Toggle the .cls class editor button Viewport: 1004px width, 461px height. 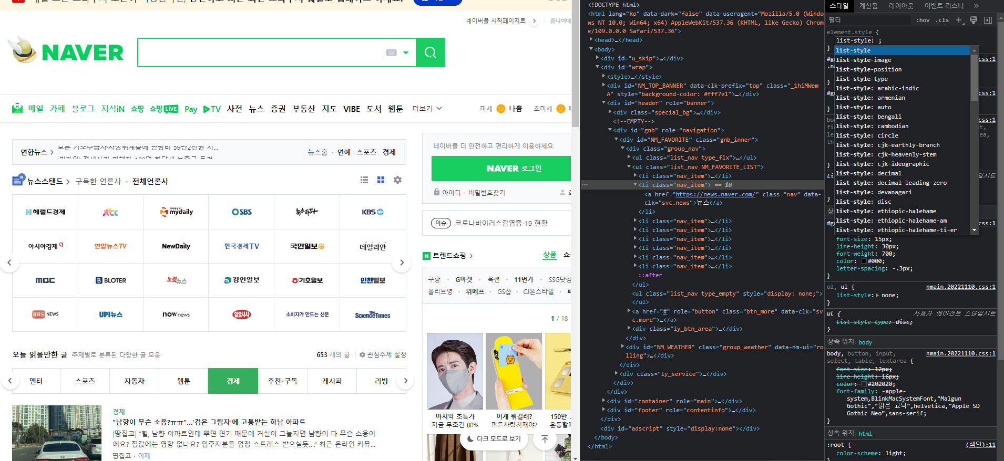click(943, 20)
